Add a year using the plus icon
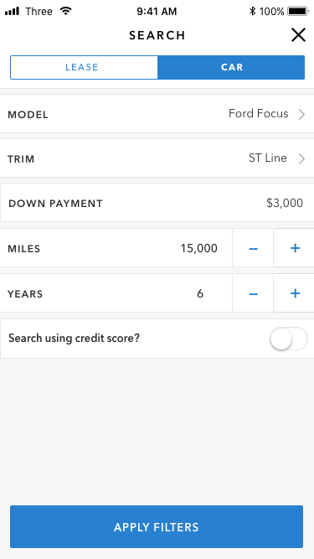Viewport: 314px width, 559px height. click(x=295, y=293)
